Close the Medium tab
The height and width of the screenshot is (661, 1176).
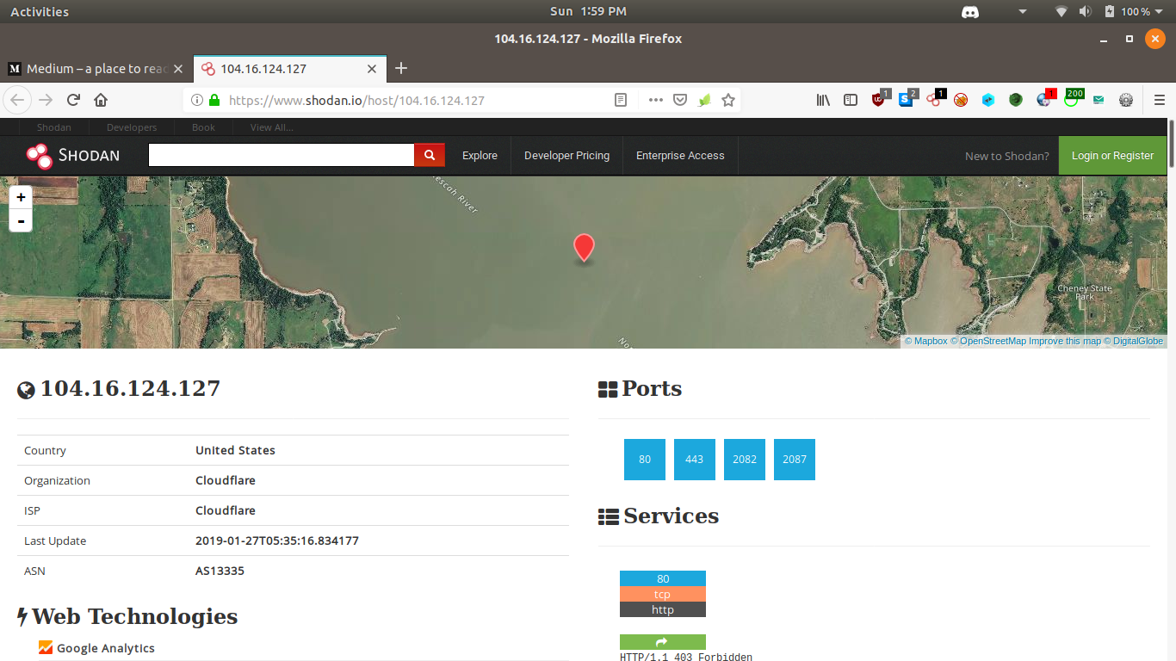pyautogui.click(x=178, y=69)
